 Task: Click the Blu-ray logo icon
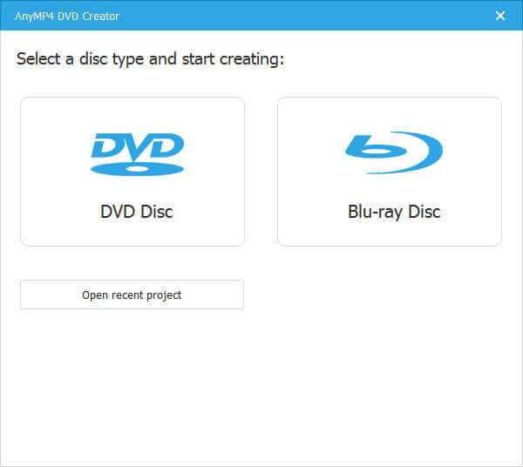[x=394, y=152]
